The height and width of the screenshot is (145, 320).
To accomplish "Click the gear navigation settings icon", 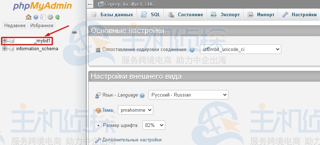I will click(x=50, y=17).
